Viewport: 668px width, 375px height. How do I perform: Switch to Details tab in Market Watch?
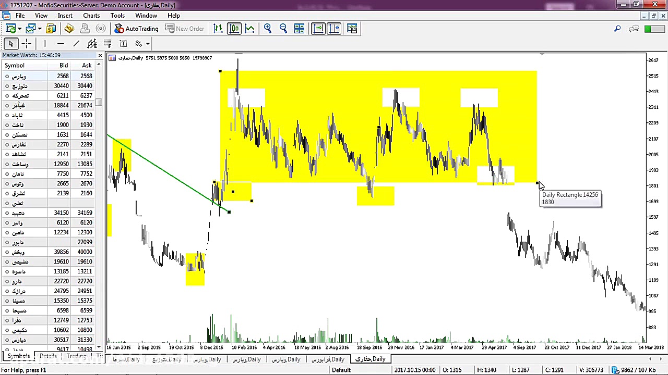pos(48,356)
